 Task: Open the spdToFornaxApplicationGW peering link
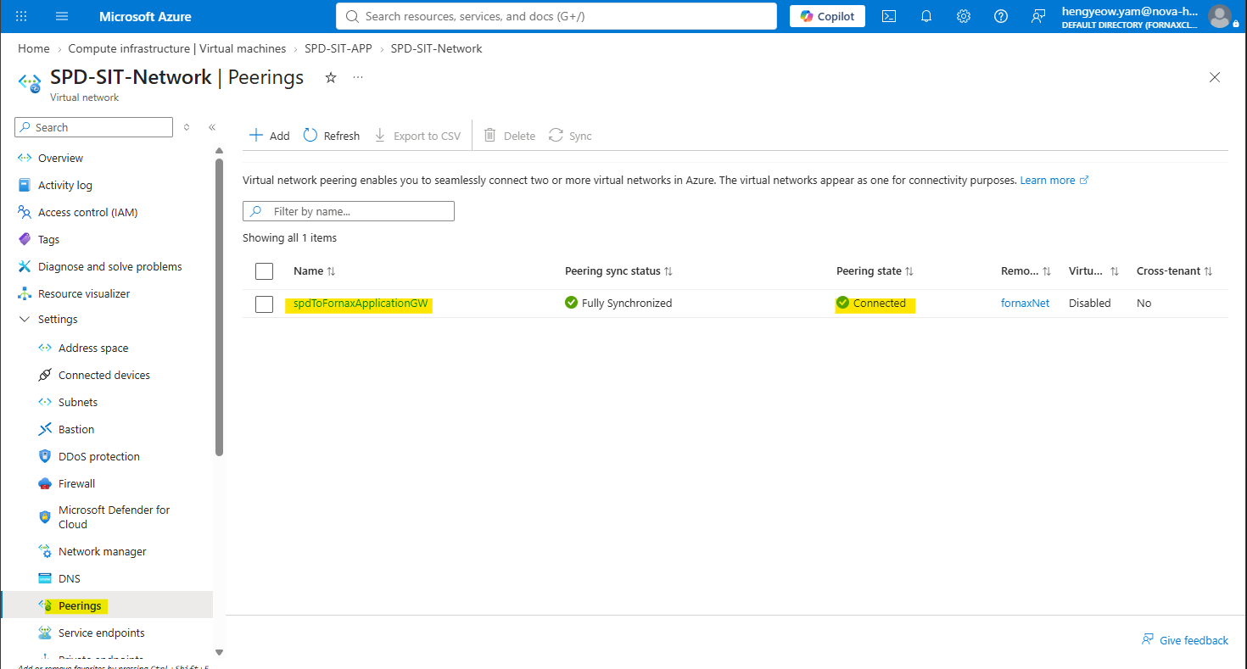click(x=361, y=304)
